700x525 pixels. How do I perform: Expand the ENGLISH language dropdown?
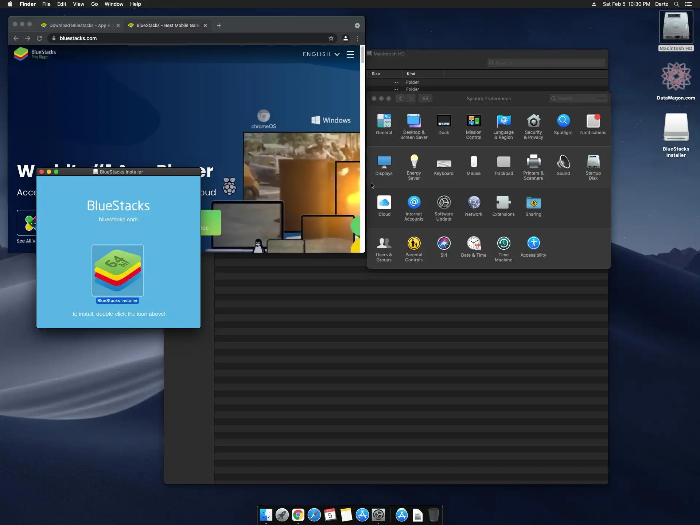pos(321,54)
